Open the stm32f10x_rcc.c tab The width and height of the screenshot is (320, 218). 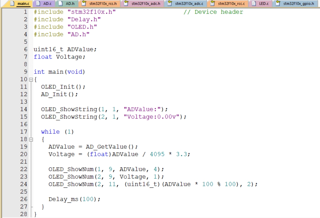(228, 4)
